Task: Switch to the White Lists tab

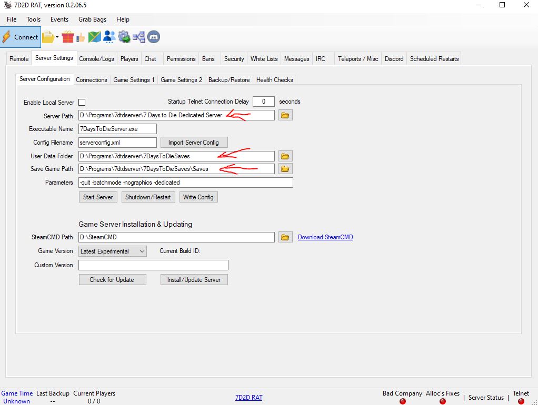Action: click(264, 58)
